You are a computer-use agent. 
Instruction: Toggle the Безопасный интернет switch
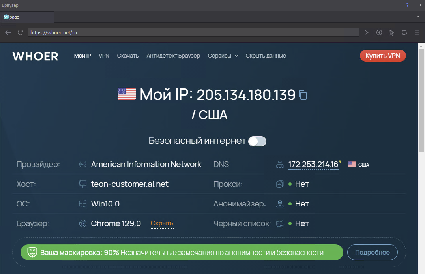(x=257, y=141)
